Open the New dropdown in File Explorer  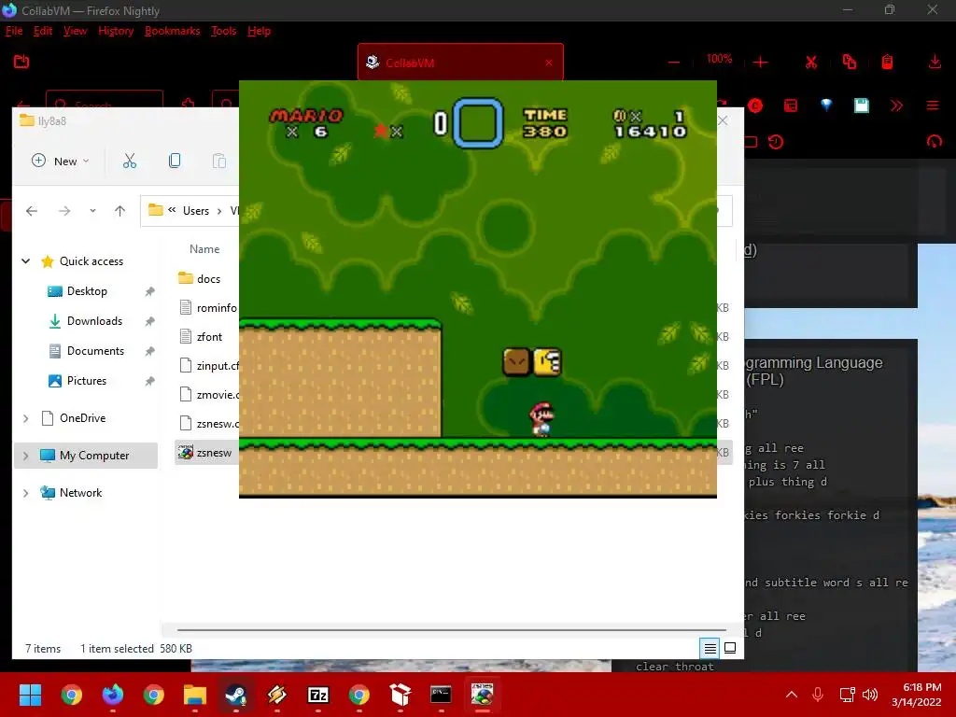(x=61, y=161)
